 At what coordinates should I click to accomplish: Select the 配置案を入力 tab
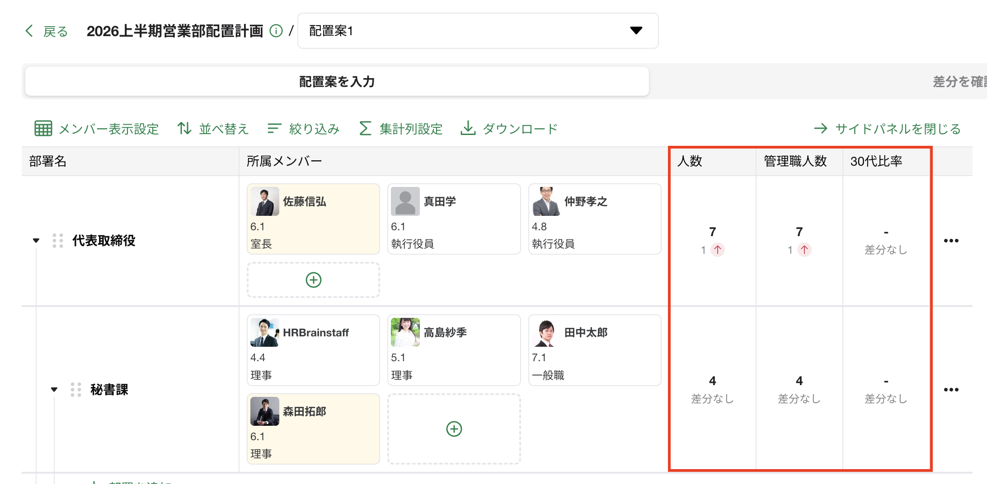[x=337, y=82]
